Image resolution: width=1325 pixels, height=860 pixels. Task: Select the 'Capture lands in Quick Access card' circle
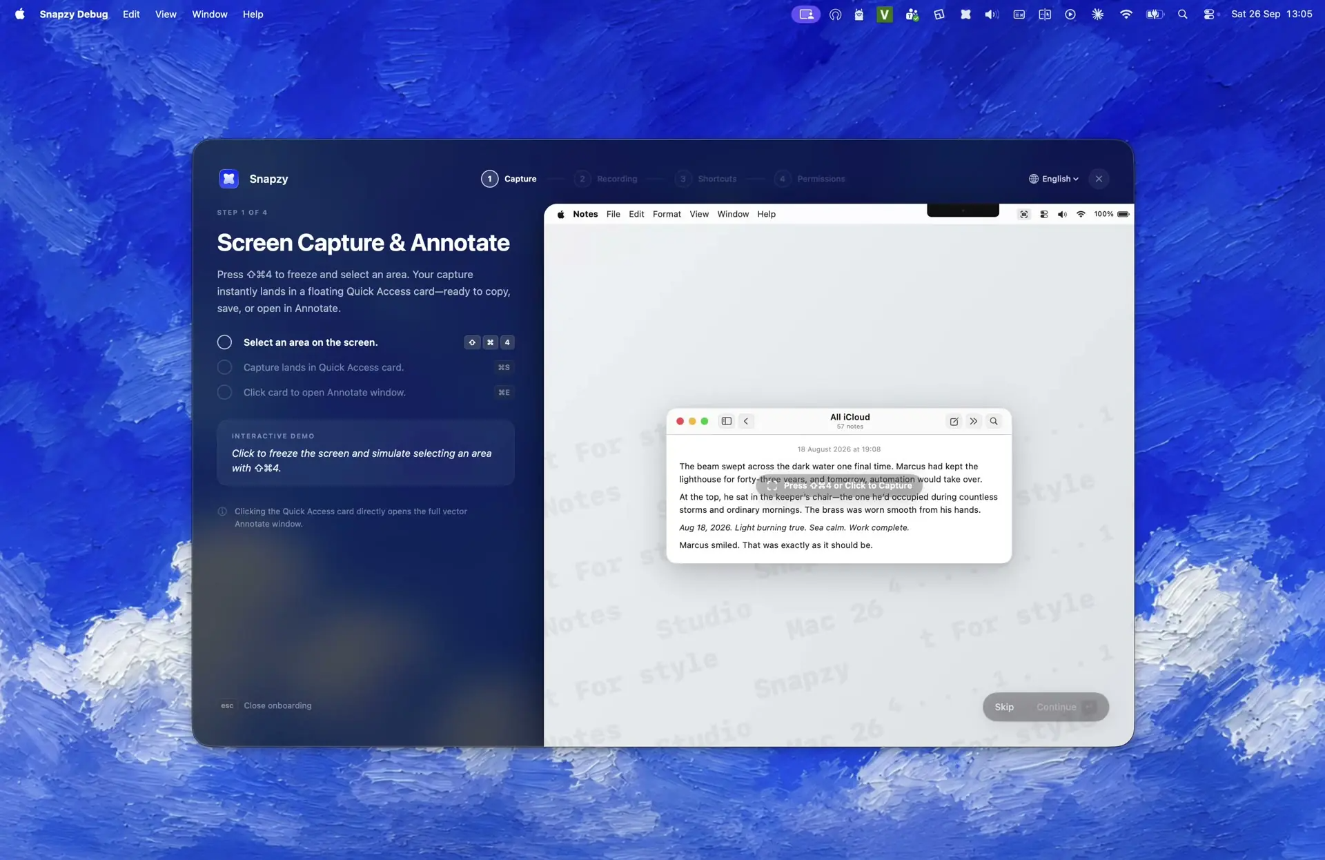coord(224,367)
